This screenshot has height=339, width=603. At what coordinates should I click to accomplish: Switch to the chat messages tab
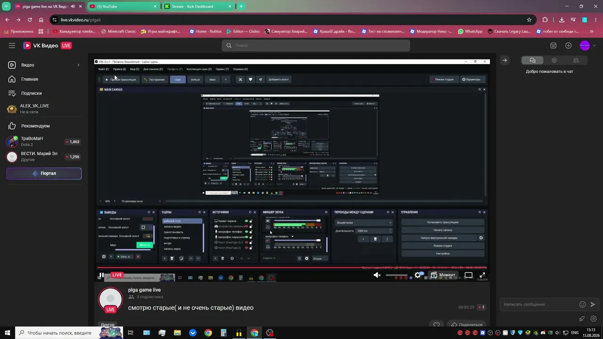click(532, 60)
